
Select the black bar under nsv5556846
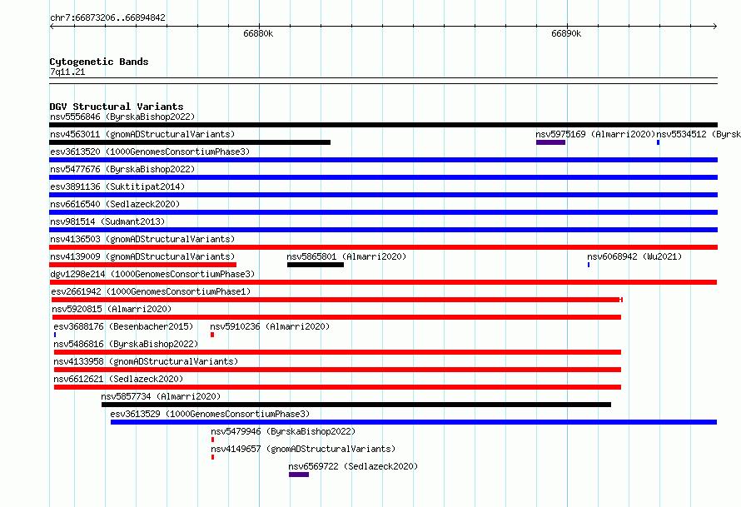click(x=383, y=125)
